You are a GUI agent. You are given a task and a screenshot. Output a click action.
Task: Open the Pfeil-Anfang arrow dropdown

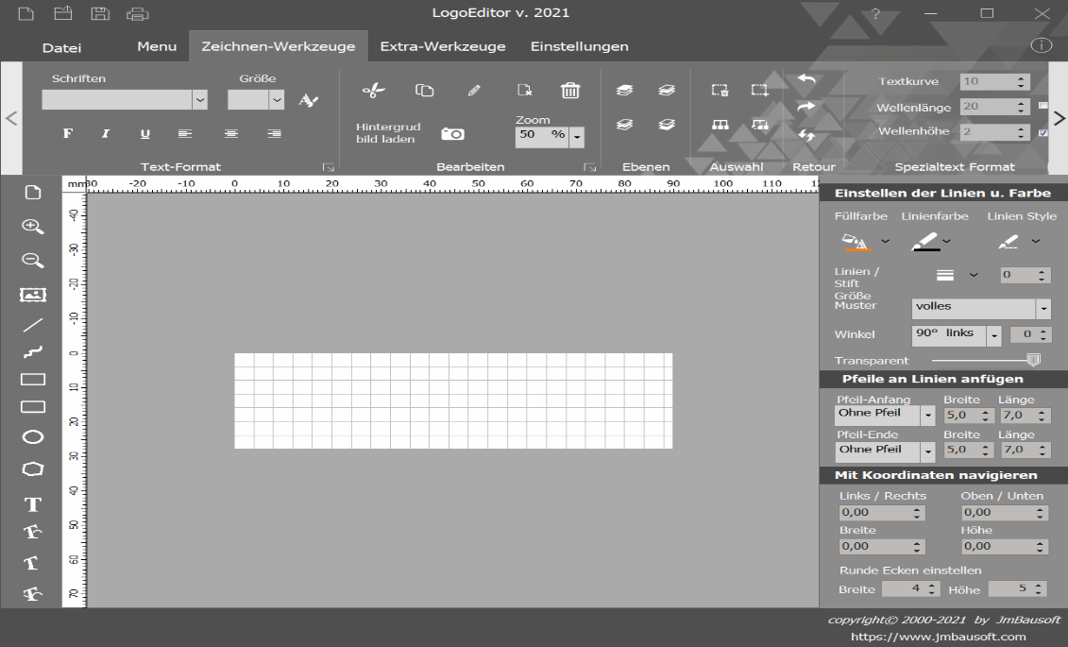(x=927, y=416)
